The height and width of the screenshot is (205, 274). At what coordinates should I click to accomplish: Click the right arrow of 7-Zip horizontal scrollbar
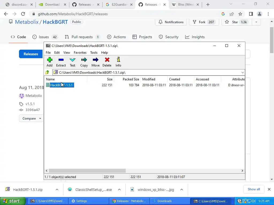(242, 171)
